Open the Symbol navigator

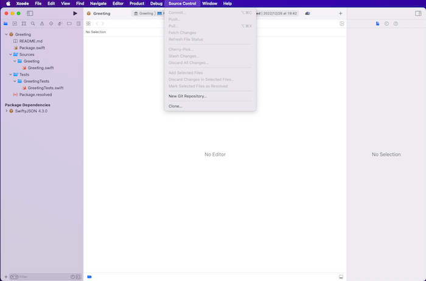pos(24,24)
